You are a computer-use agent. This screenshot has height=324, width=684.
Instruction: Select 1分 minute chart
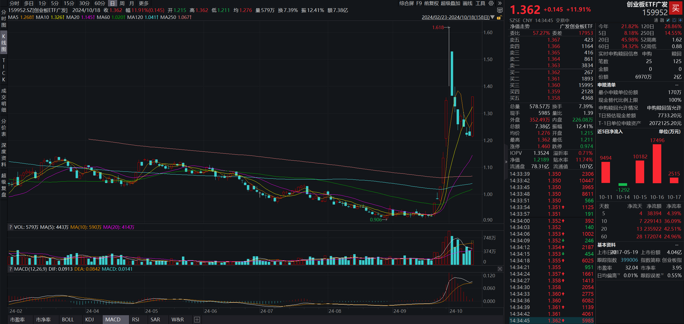(42, 3)
